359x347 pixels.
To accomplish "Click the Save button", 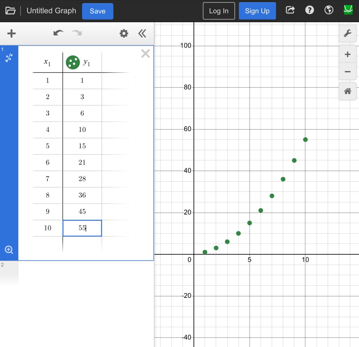I will tap(97, 11).
